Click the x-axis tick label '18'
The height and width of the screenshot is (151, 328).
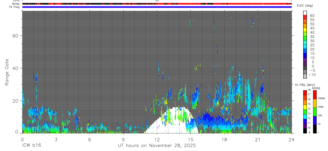(x=224, y=139)
